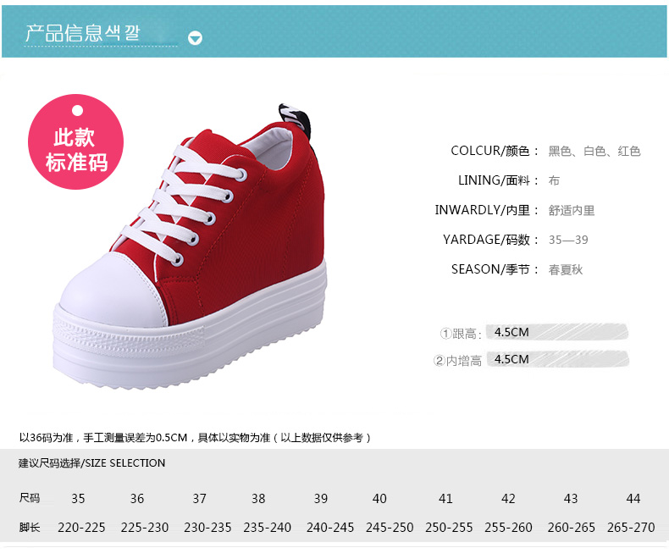Click the white dropdown arrow in header
The height and width of the screenshot is (559, 669).
coord(195,38)
